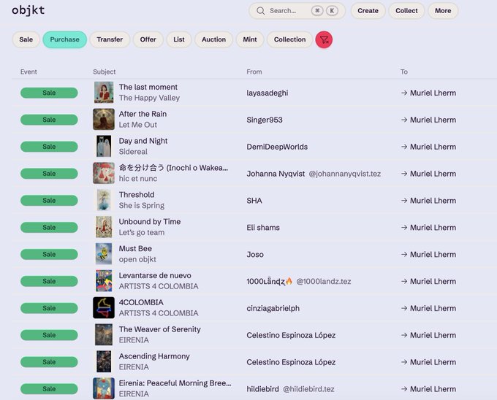Focus the Search input field
Viewport: 497px width, 400px height.
[x=297, y=11]
